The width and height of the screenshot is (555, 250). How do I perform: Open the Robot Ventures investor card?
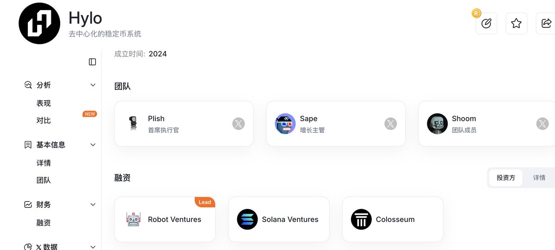click(165, 219)
